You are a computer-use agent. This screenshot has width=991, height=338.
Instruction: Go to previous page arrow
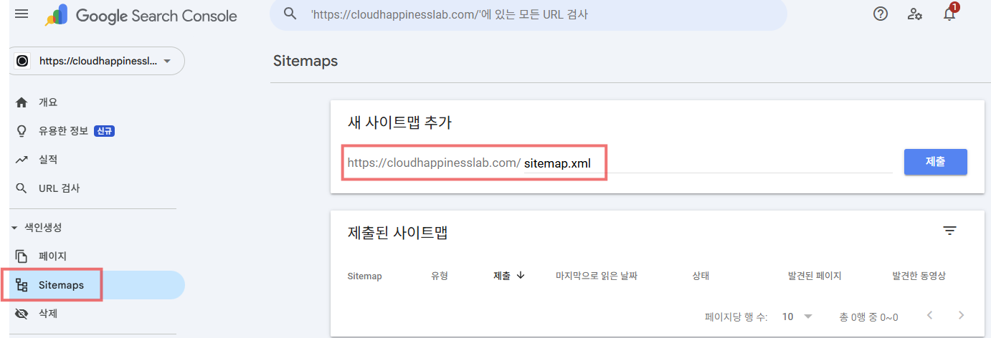tap(930, 316)
